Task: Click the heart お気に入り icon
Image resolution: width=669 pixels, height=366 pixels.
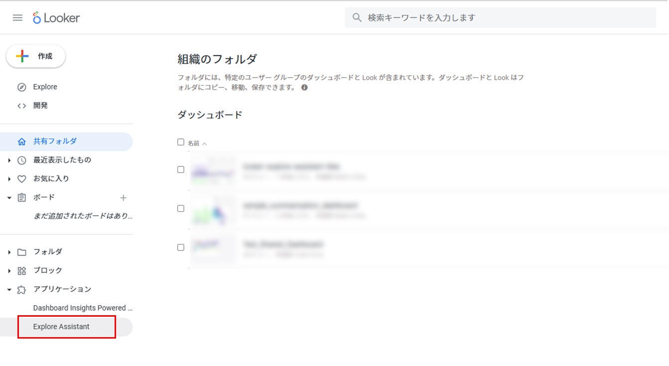Action: pos(21,179)
